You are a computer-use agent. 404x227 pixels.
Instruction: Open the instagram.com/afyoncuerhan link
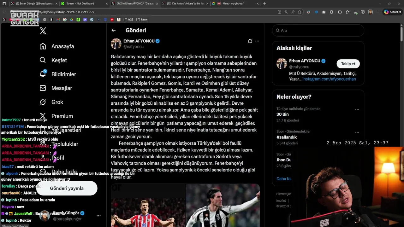pos(329,79)
